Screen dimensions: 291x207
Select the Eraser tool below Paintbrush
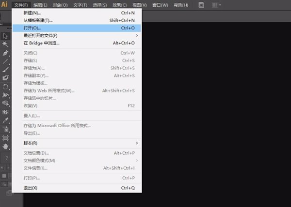[x=5, y=78]
